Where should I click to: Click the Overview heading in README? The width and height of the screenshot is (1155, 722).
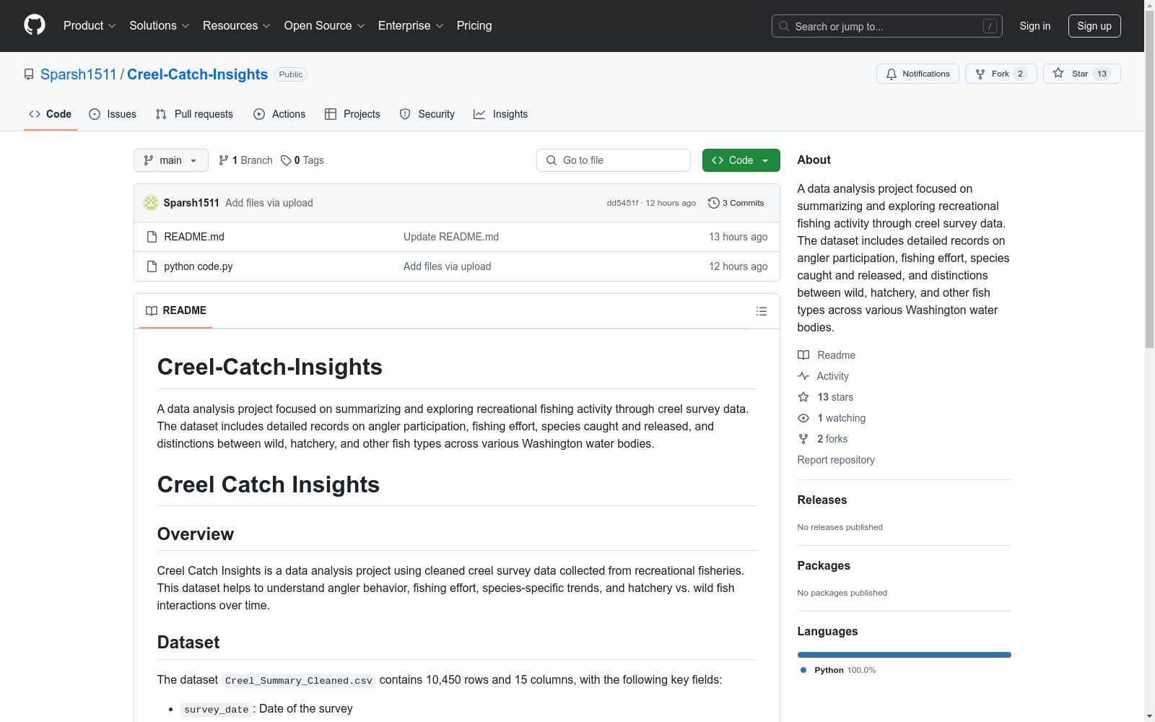click(196, 534)
